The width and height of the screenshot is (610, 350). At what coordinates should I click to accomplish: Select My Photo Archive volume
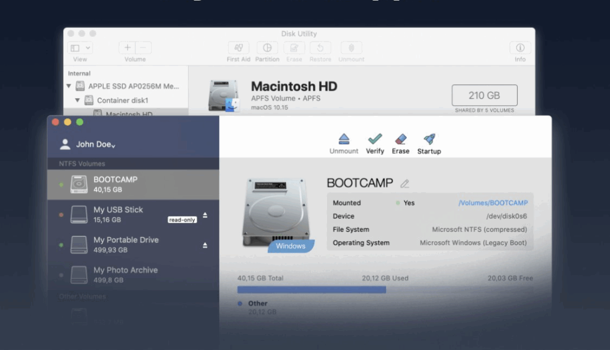tap(133, 275)
